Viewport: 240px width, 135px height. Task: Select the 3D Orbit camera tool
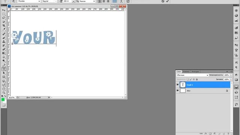(4, 85)
